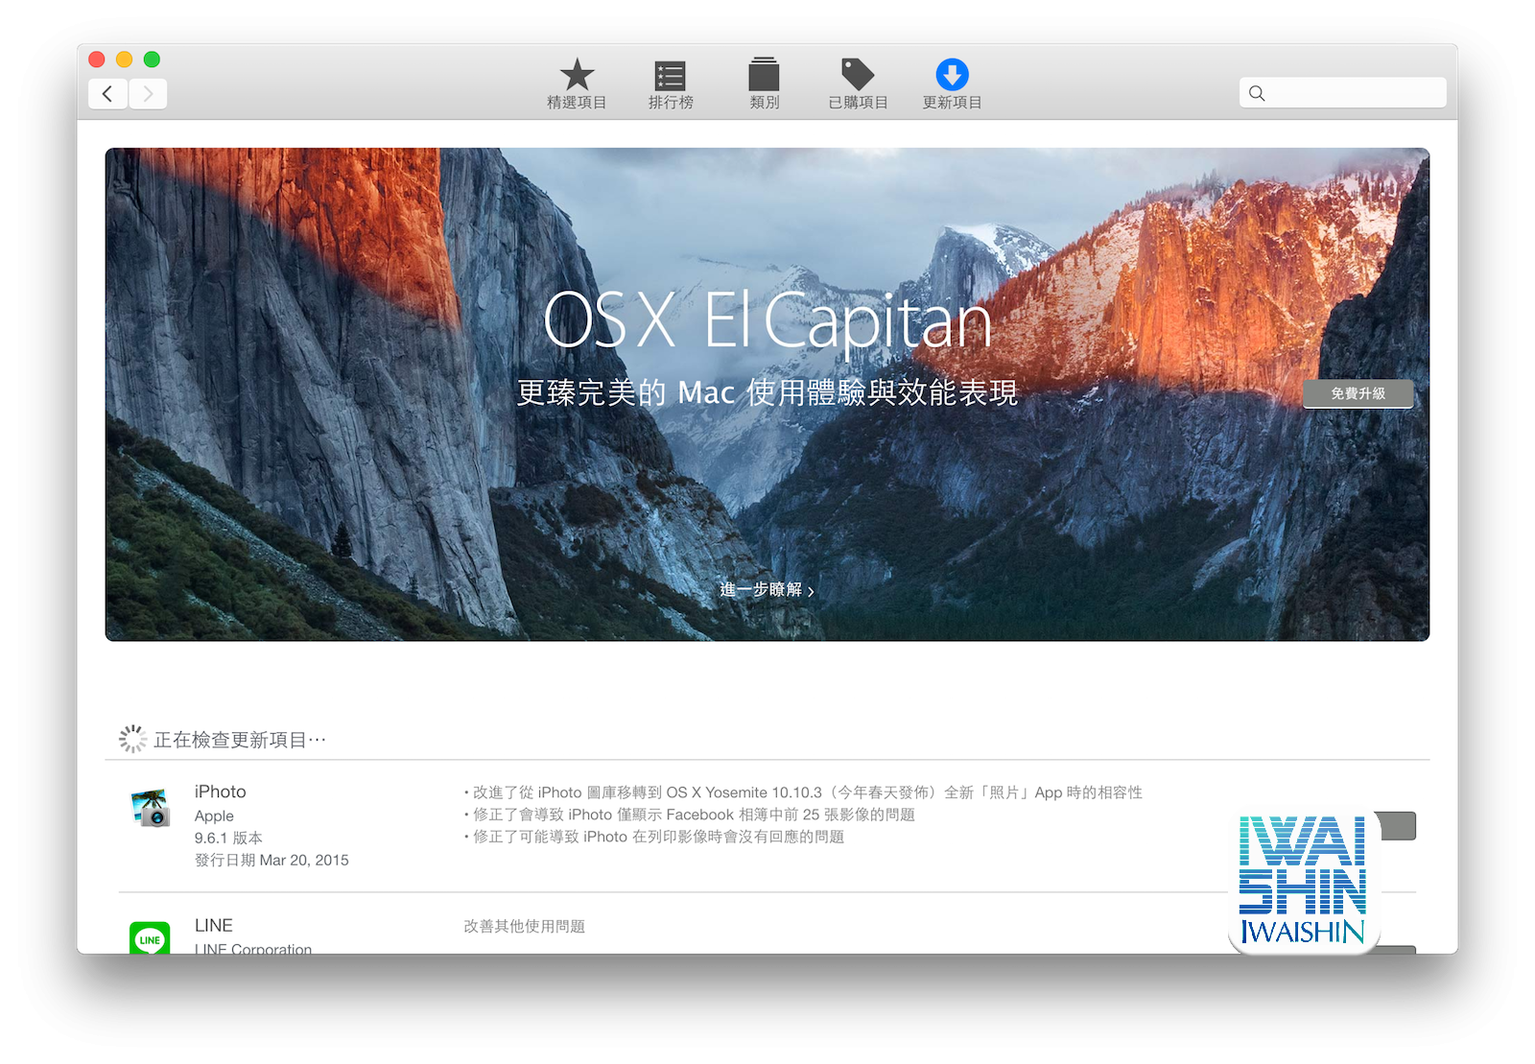Open the iPhoto app name
The height and width of the screenshot is (1064, 1535).
coord(220,792)
